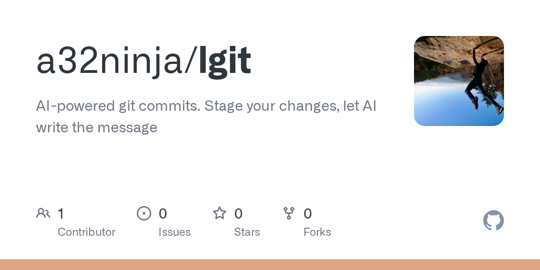Image resolution: width=540 pixels, height=270 pixels.
Task: Click the GitHub Octocat logo
Action: pyautogui.click(x=493, y=220)
